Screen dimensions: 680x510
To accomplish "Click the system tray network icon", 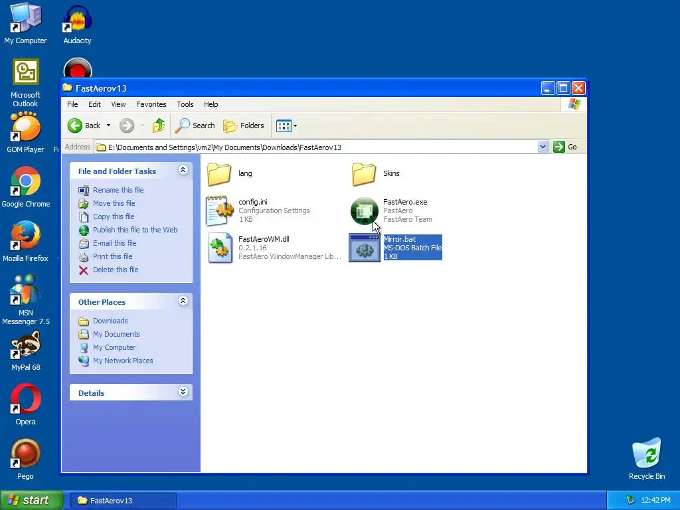I will pyautogui.click(x=631, y=500).
